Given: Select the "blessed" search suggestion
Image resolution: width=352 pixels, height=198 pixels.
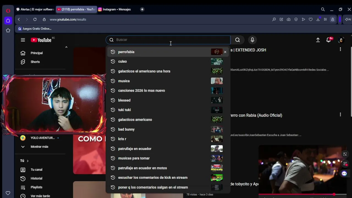Looking at the screenshot, I should pyautogui.click(x=168, y=100).
